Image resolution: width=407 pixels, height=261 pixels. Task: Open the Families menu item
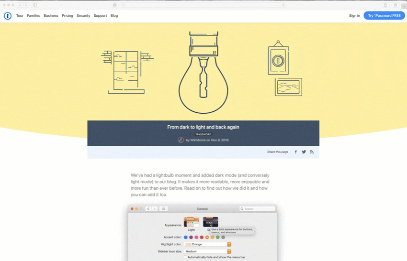click(x=34, y=16)
